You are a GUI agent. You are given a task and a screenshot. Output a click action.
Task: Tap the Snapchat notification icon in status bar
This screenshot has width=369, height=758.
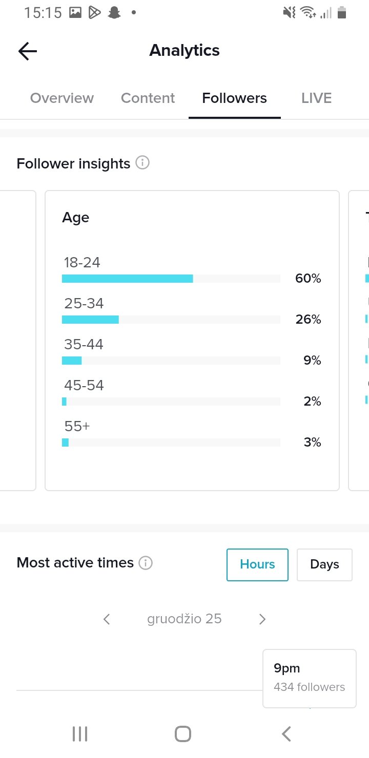point(114,13)
